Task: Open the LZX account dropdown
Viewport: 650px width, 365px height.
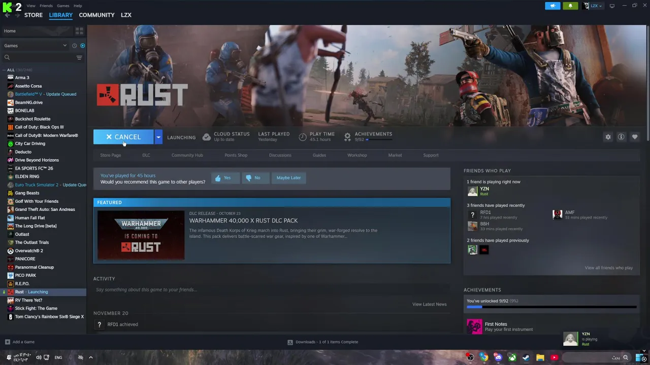Action: coord(593,6)
